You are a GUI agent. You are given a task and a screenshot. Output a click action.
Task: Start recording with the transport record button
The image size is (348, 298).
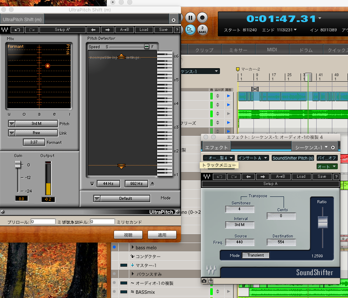202,17
